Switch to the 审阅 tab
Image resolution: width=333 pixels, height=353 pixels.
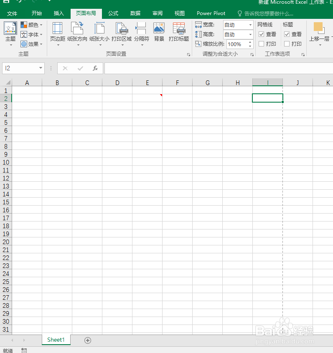157,13
